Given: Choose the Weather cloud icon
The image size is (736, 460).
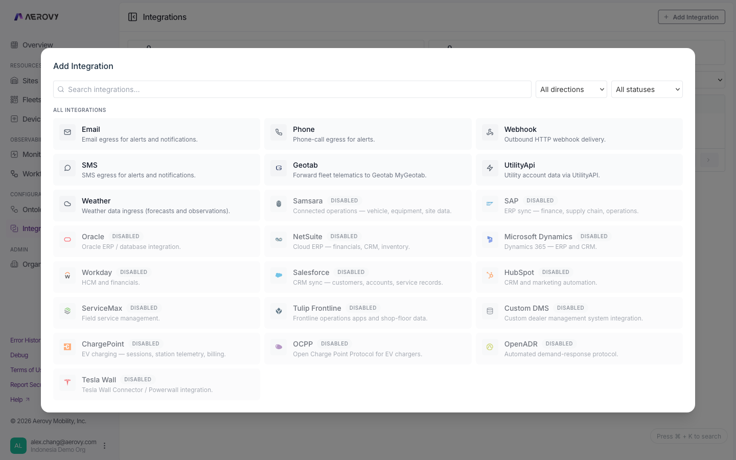Looking at the screenshot, I should (x=67, y=204).
